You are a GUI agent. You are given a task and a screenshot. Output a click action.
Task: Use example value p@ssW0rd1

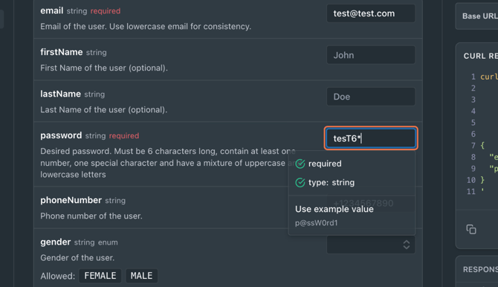(x=352, y=216)
